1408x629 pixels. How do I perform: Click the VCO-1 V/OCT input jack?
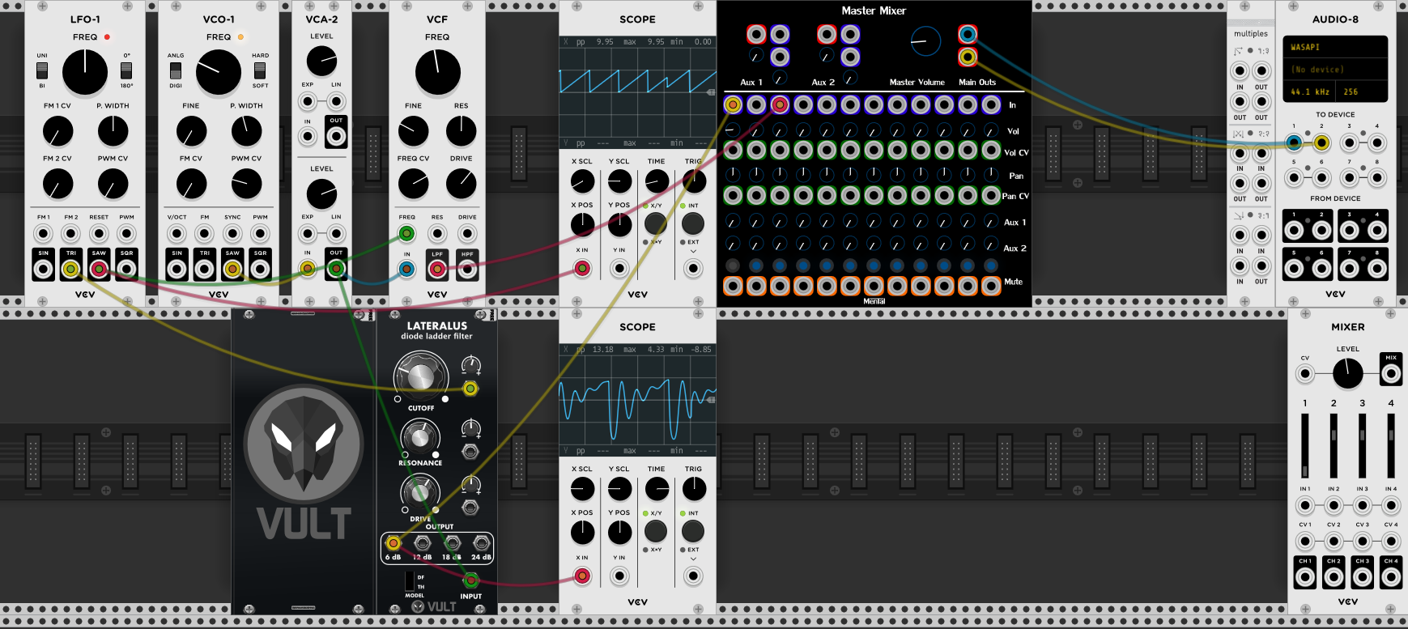[177, 234]
